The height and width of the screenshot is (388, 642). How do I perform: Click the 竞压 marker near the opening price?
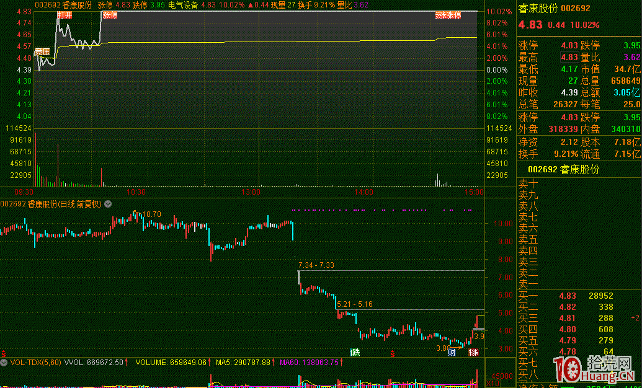tap(42, 51)
